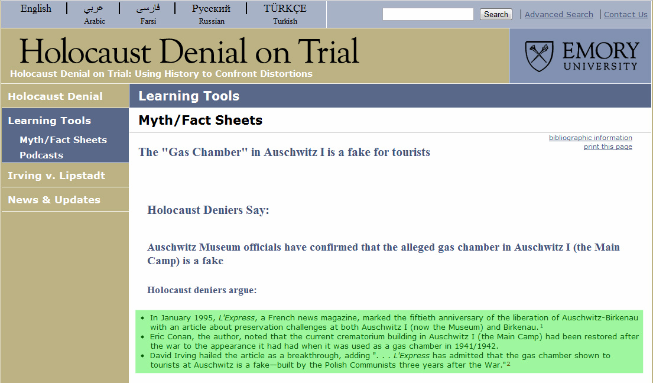This screenshot has height=383, width=653.
Task: Click the Holocaust Denial on Trial title
Action: (x=189, y=51)
